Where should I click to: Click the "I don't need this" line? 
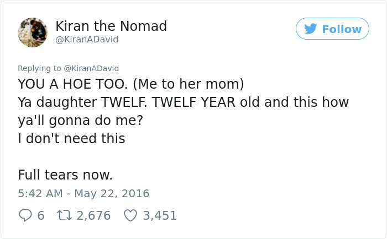click(x=71, y=139)
